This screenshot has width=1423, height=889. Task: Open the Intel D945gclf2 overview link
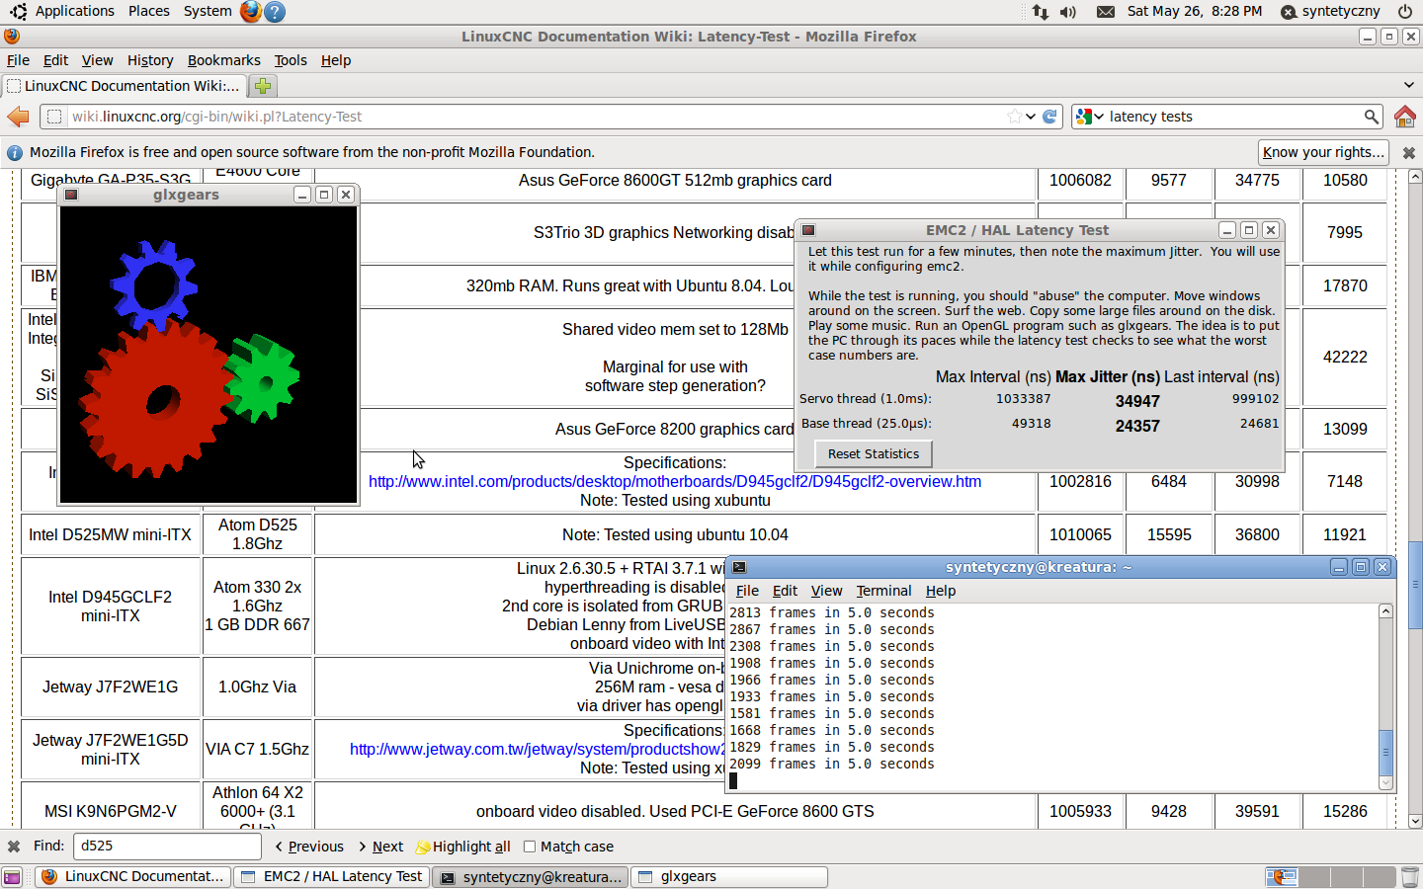click(675, 481)
